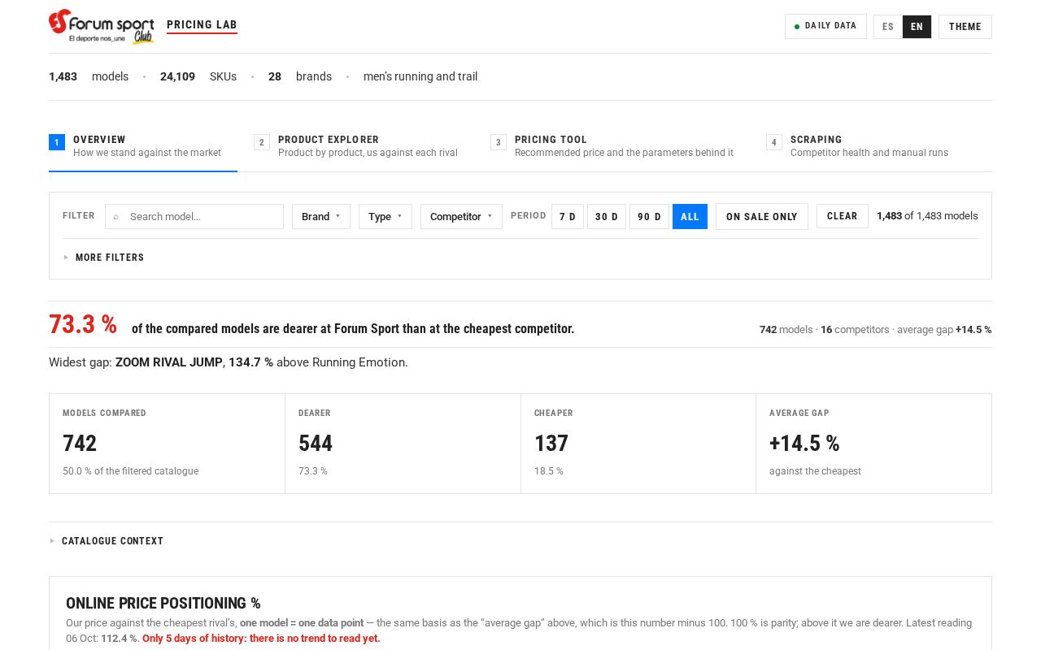Open the Overview tab
The width and height of the screenshot is (1041, 650).
coord(143,146)
